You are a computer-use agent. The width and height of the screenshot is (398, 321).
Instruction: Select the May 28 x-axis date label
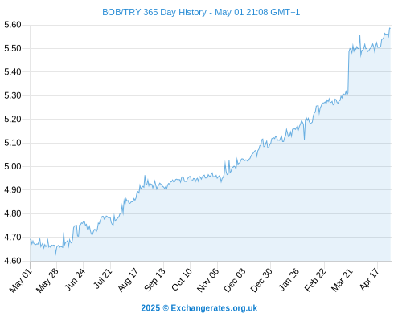(x=47, y=281)
